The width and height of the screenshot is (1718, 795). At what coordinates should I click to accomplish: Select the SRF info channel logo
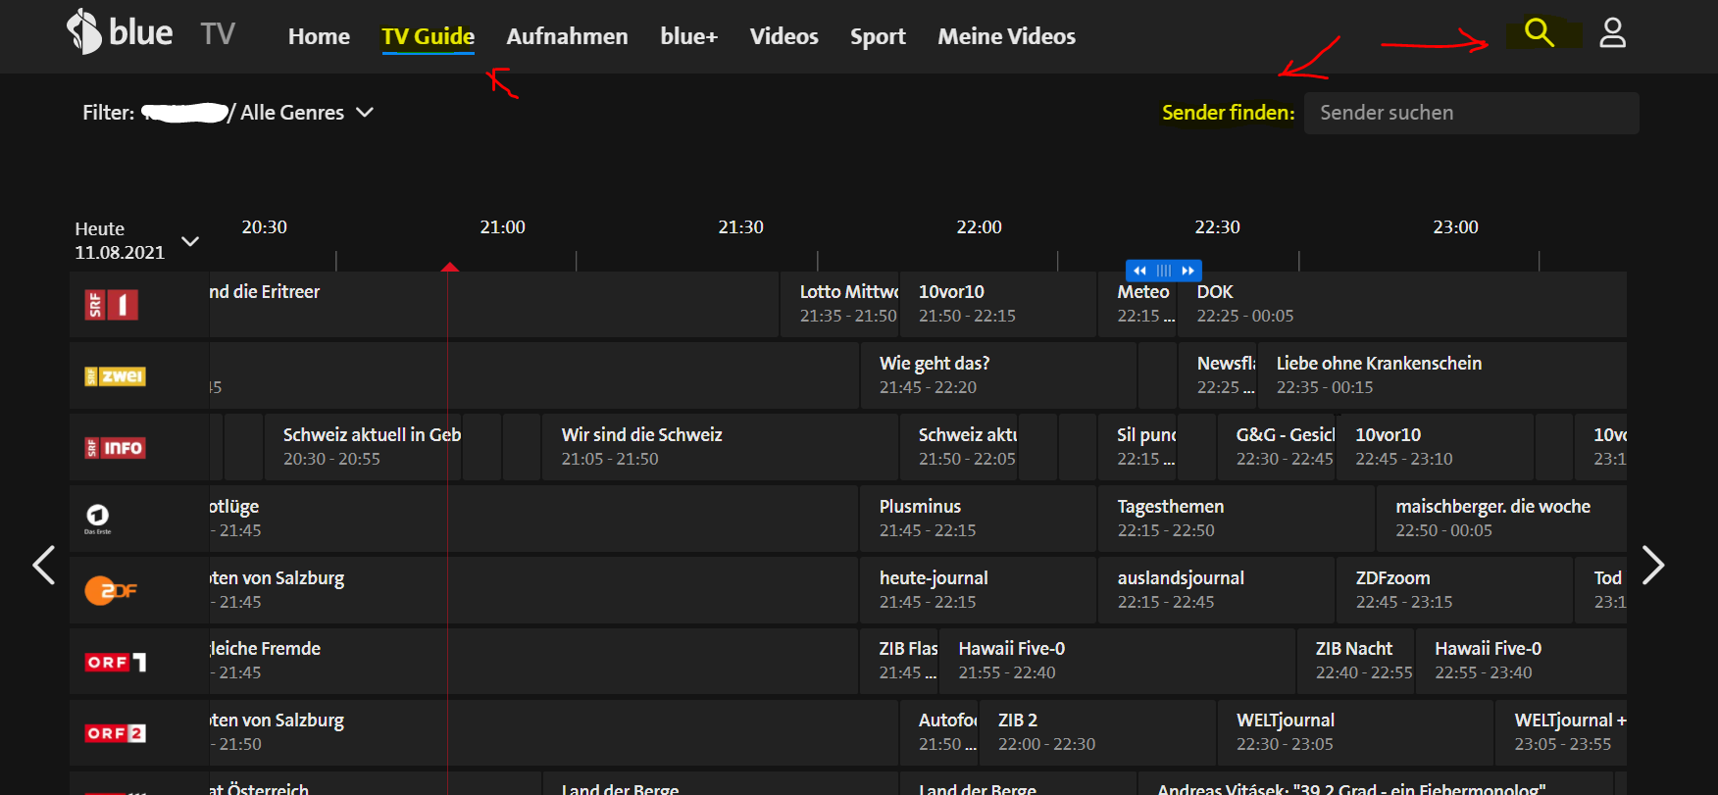pos(115,448)
